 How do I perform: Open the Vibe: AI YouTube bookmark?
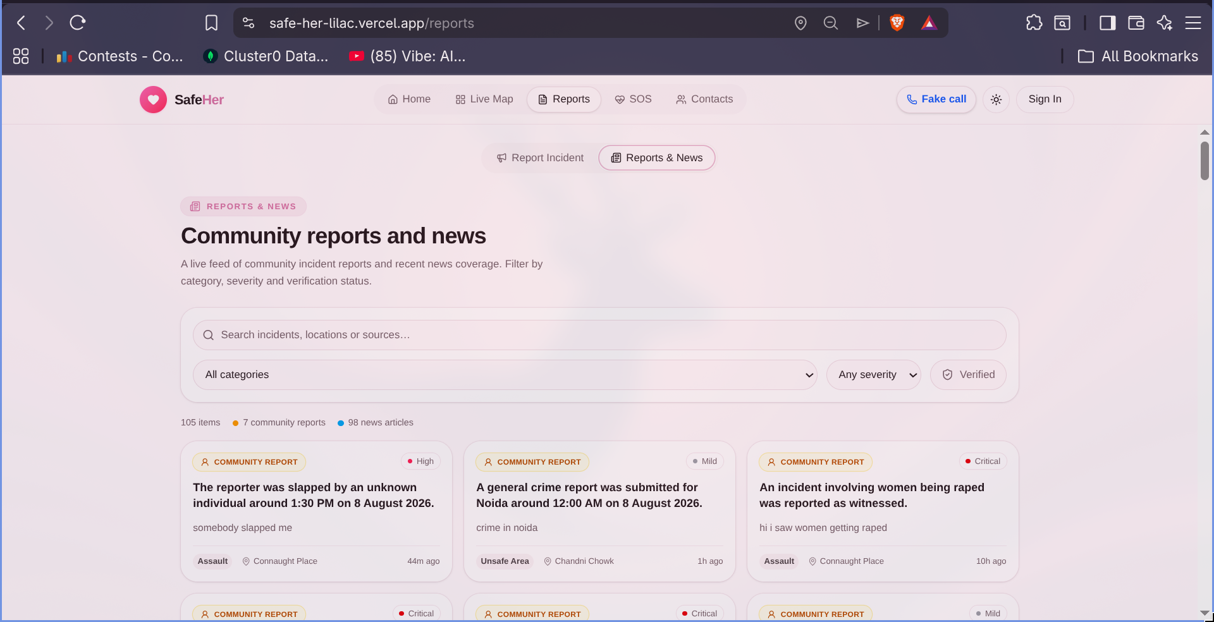point(407,56)
